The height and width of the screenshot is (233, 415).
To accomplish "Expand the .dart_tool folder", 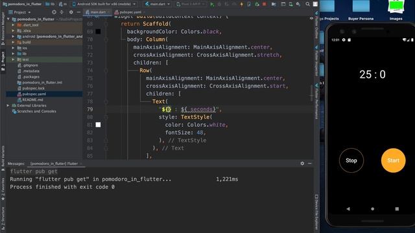I will (13, 25).
